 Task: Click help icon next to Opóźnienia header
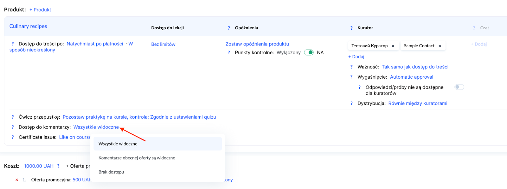229,28
